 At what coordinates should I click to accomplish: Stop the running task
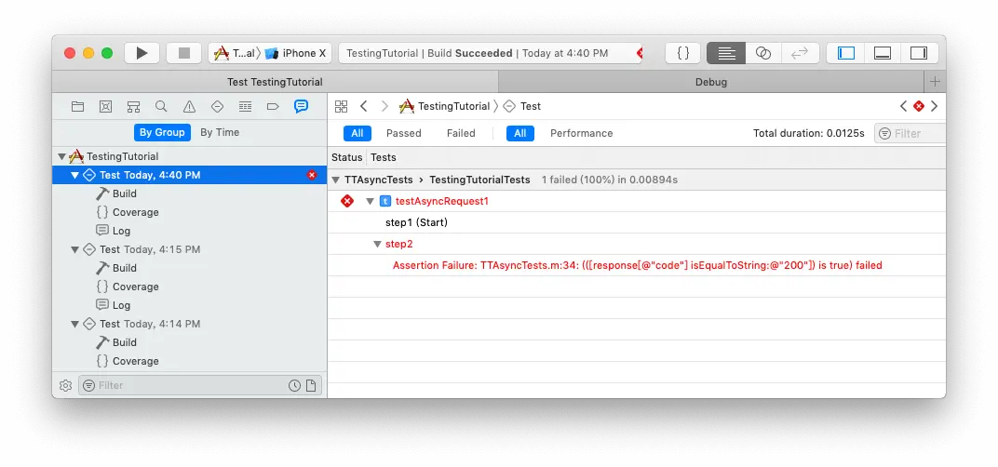click(184, 53)
